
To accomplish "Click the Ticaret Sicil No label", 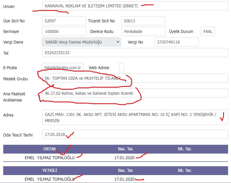I will (101, 21).
